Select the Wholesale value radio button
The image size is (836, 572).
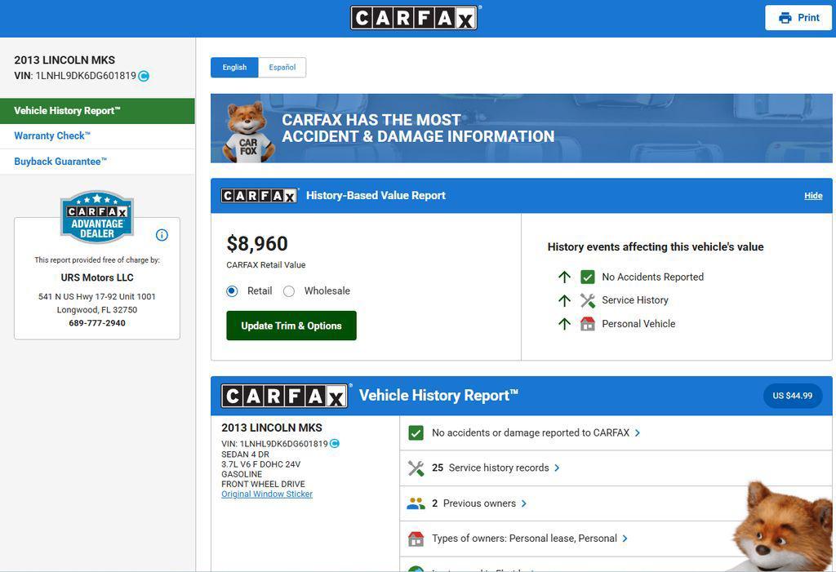(289, 291)
